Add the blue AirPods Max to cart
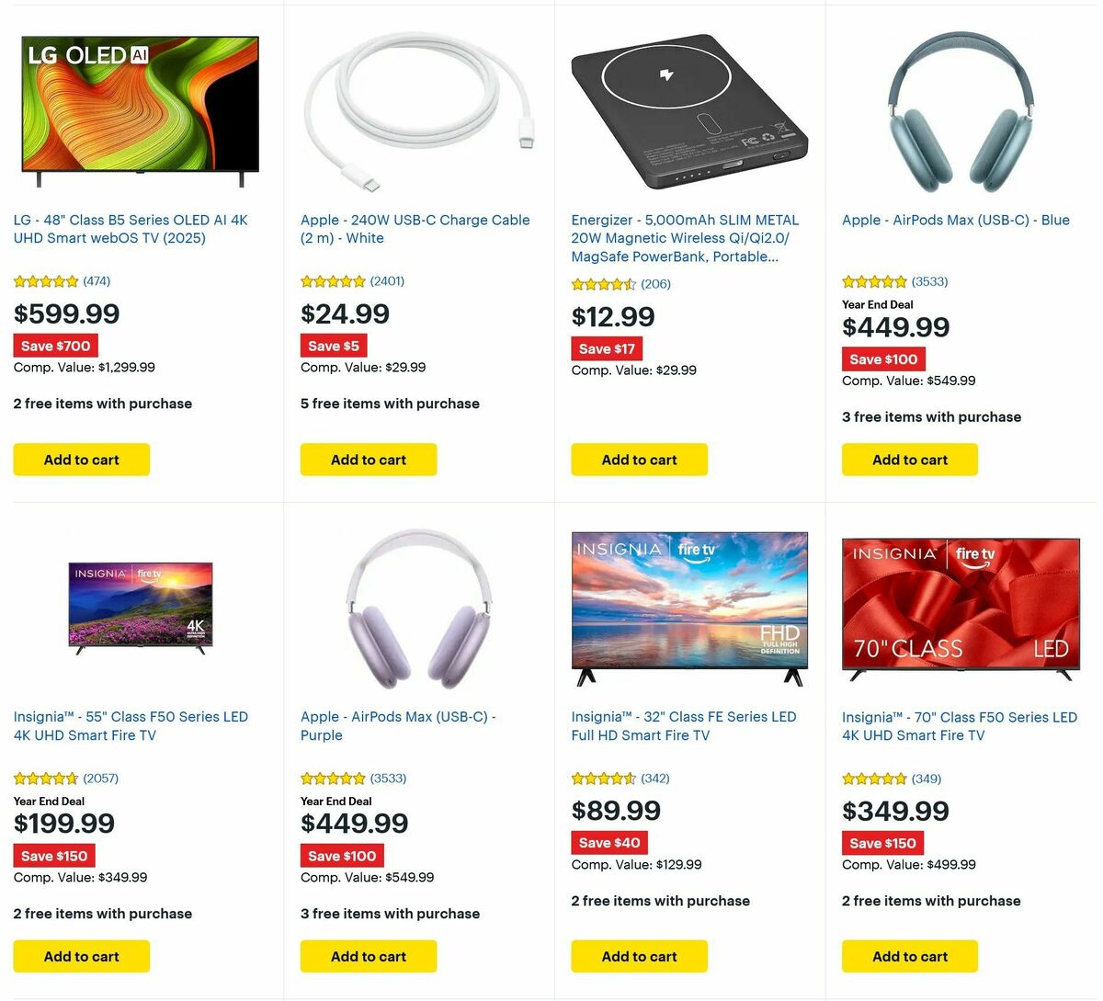 (909, 460)
